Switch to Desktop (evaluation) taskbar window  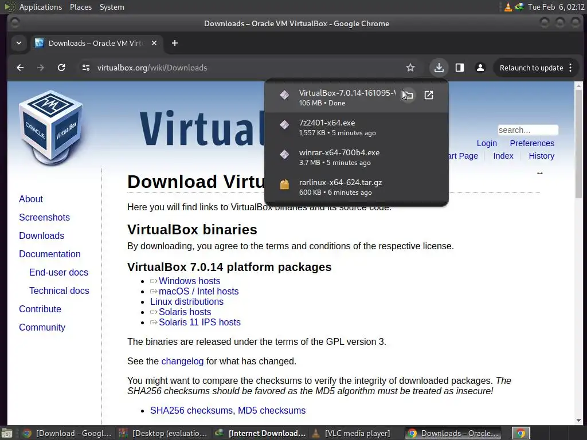pyautogui.click(x=163, y=433)
